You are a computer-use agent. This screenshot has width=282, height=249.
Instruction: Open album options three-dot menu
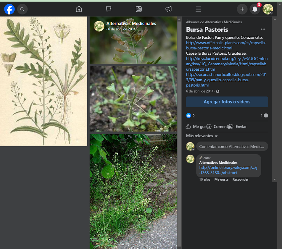(263, 30)
